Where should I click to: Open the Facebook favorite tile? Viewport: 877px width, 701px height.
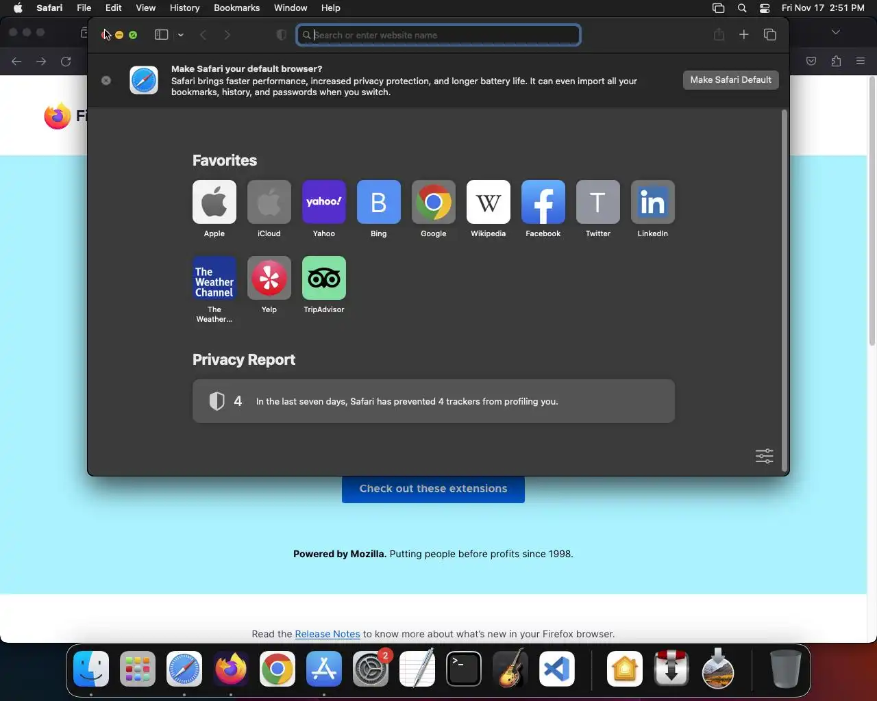543,202
